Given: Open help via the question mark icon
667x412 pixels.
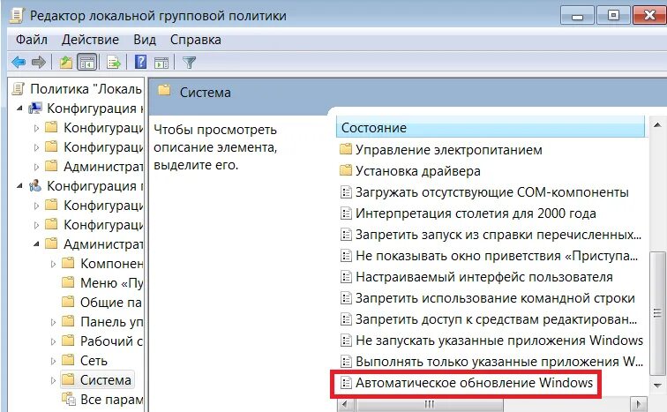Looking at the screenshot, I should [140, 62].
